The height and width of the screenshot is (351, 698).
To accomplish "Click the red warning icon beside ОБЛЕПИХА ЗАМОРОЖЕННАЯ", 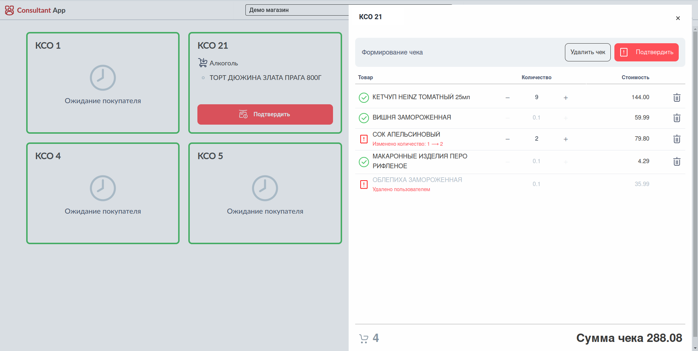I will coord(364,184).
